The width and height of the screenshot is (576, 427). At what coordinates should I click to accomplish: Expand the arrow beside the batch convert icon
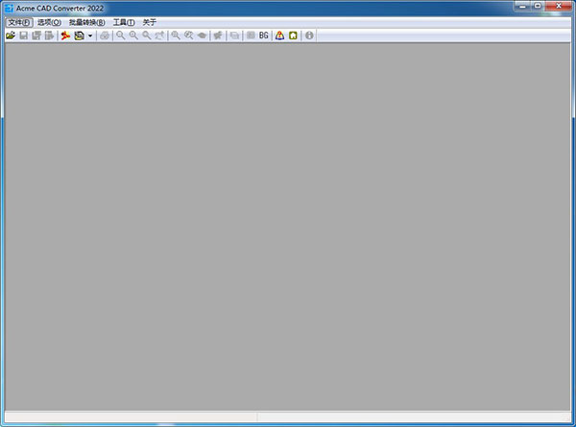[x=89, y=36]
